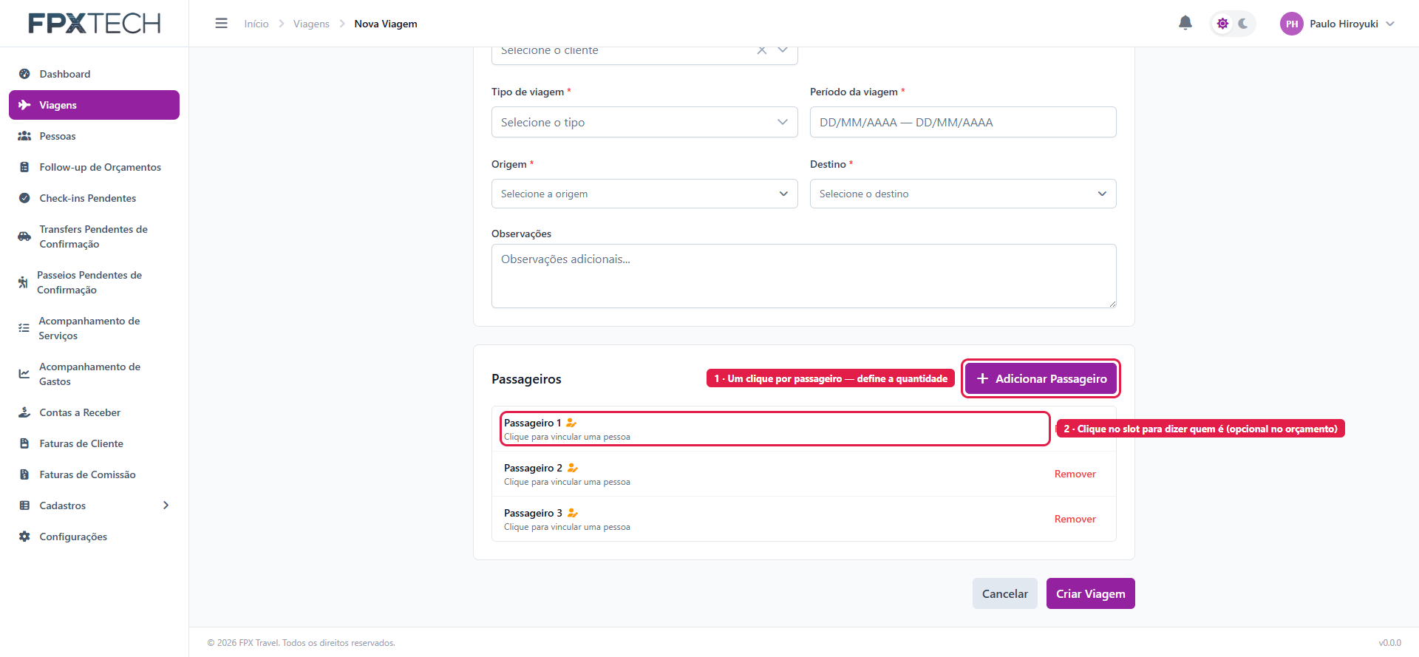Click the Faturas de Cliente document icon

click(x=24, y=443)
